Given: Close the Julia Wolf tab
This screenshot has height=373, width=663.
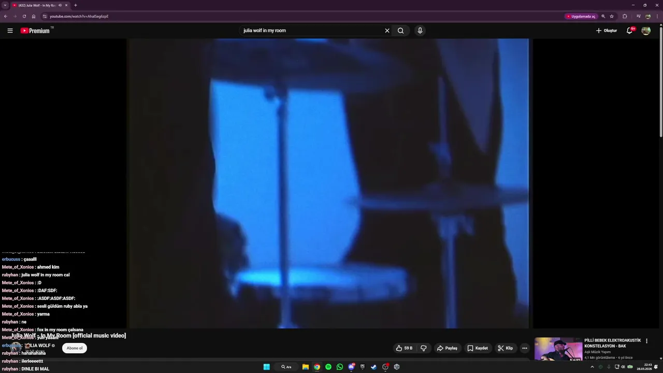Looking at the screenshot, I should (x=66, y=5).
